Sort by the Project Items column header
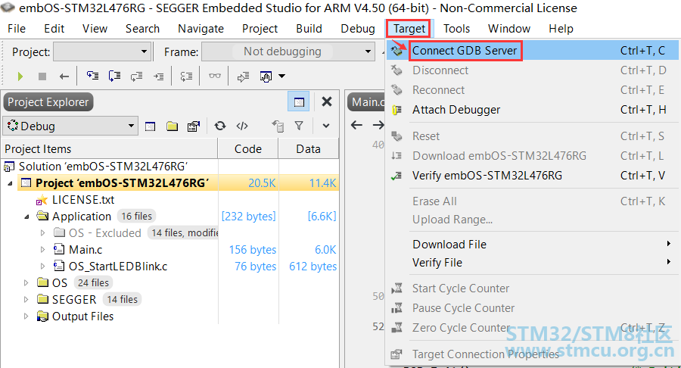The image size is (681, 368). tap(110, 149)
